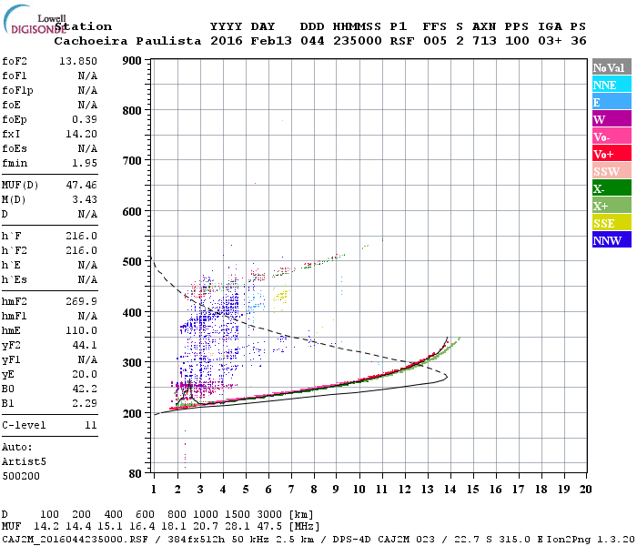Click the MUF(D) value 47.46
This screenshot has height=546, width=637.
(81, 185)
